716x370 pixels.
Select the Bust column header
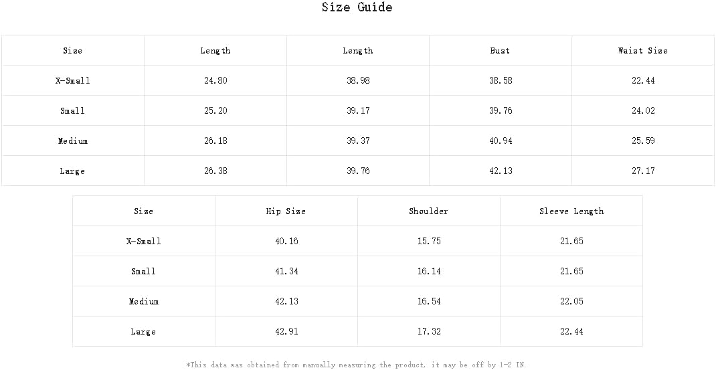[x=500, y=50]
